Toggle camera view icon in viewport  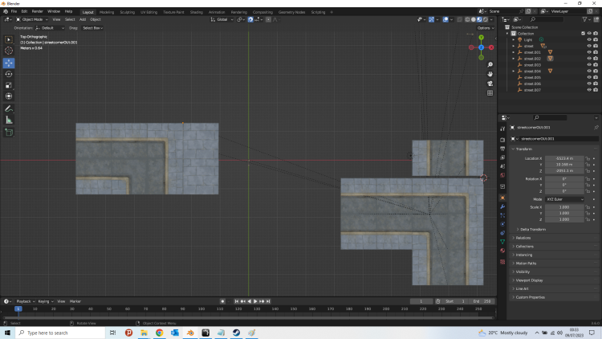coord(490,84)
